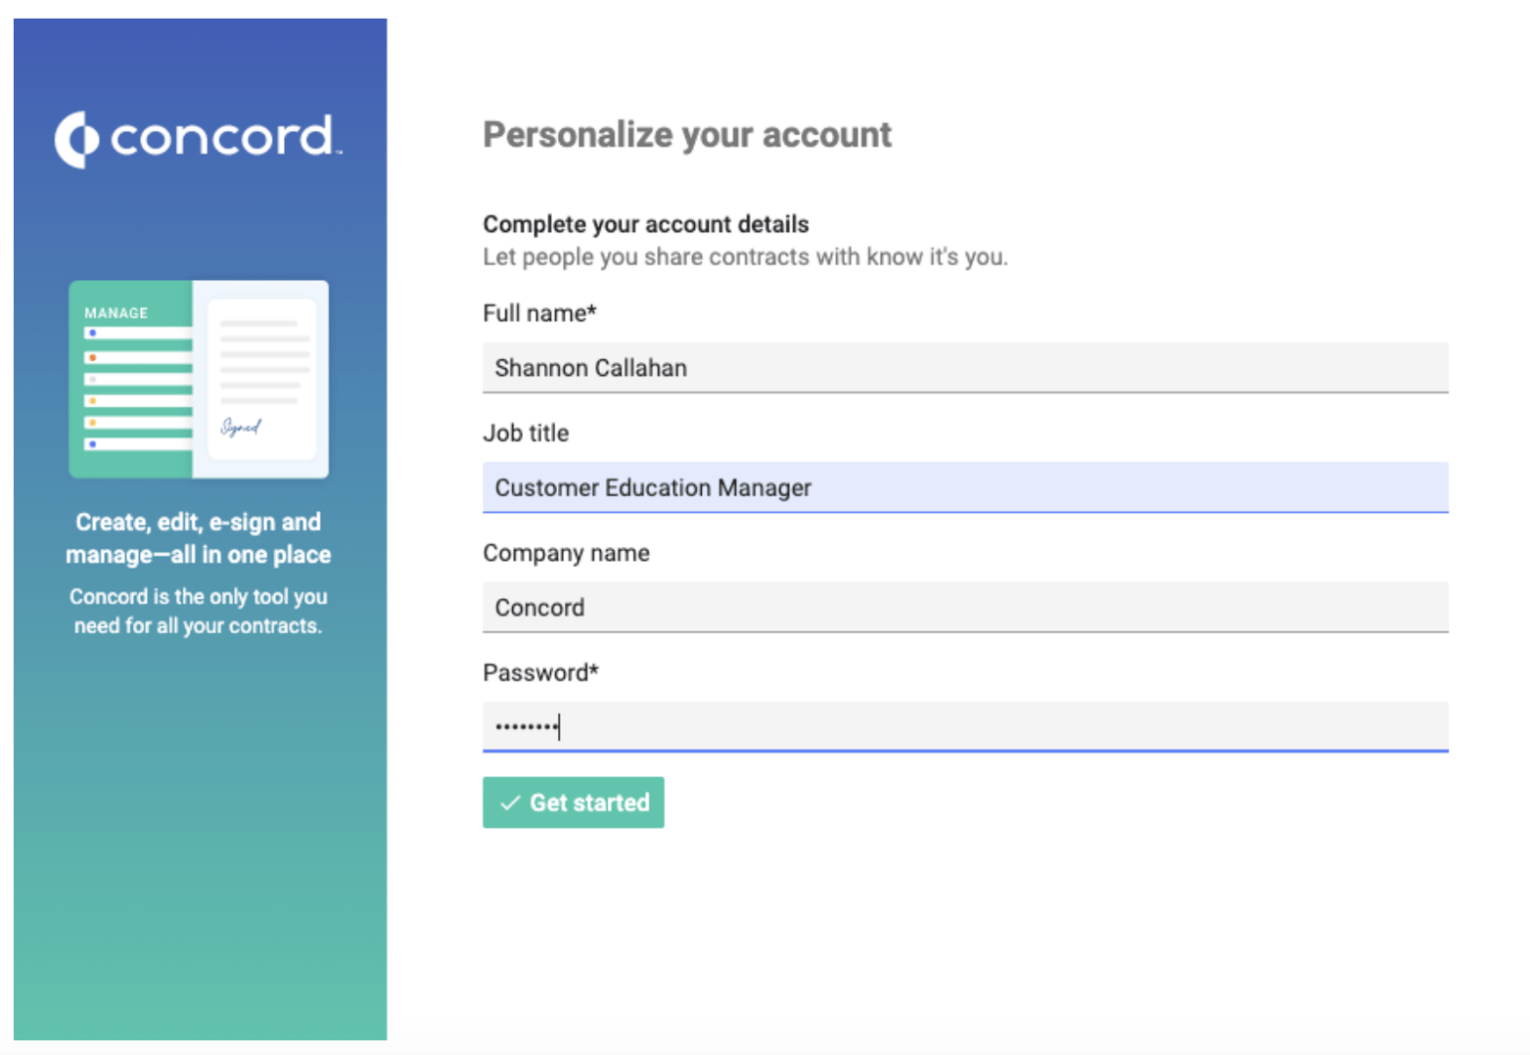Click the yellow bullet in the MANAGE list
1530x1055 pixels.
pyautogui.click(x=93, y=399)
